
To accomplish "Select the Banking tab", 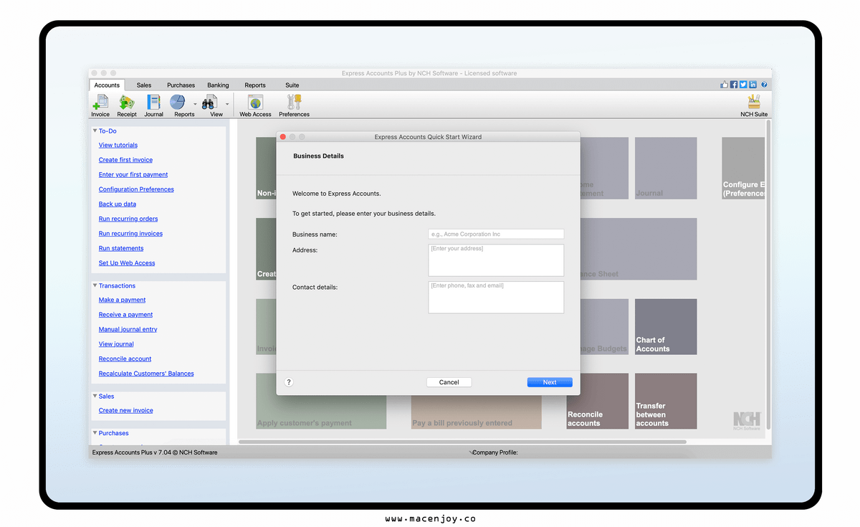I will (x=218, y=85).
